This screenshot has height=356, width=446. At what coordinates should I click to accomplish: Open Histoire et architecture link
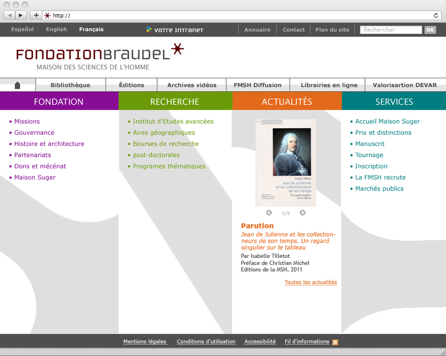pyautogui.click(x=49, y=144)
